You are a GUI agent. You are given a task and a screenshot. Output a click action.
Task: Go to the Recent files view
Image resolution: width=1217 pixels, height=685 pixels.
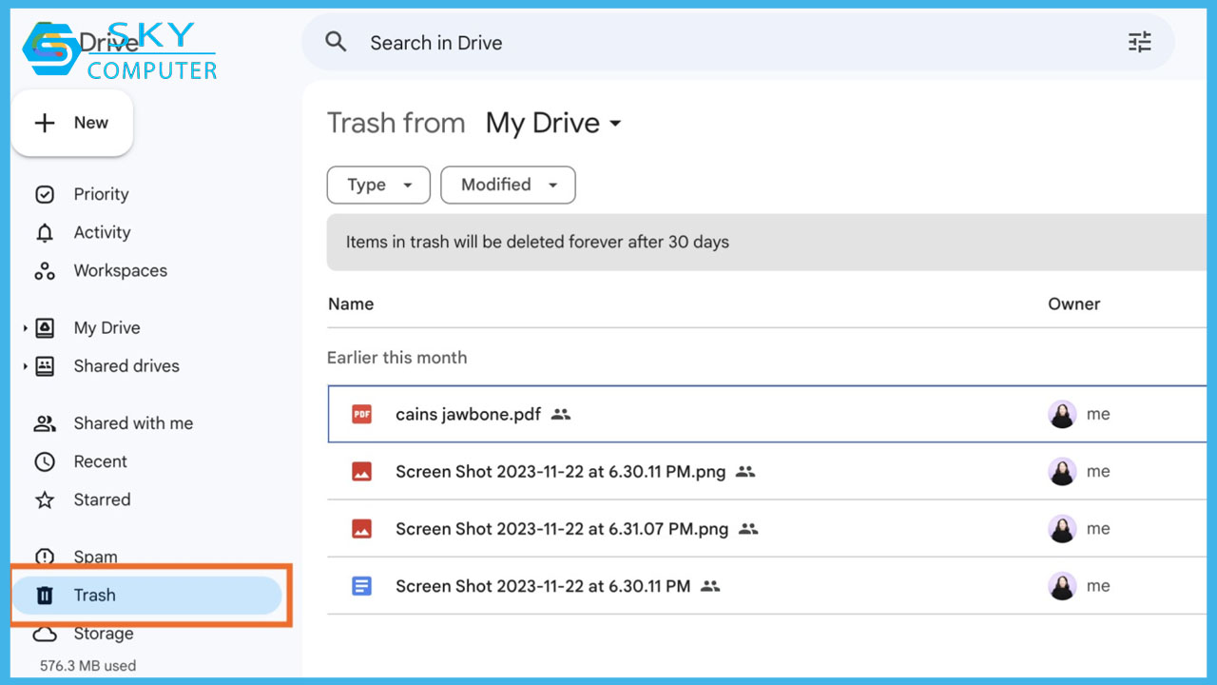pos(100,461)
